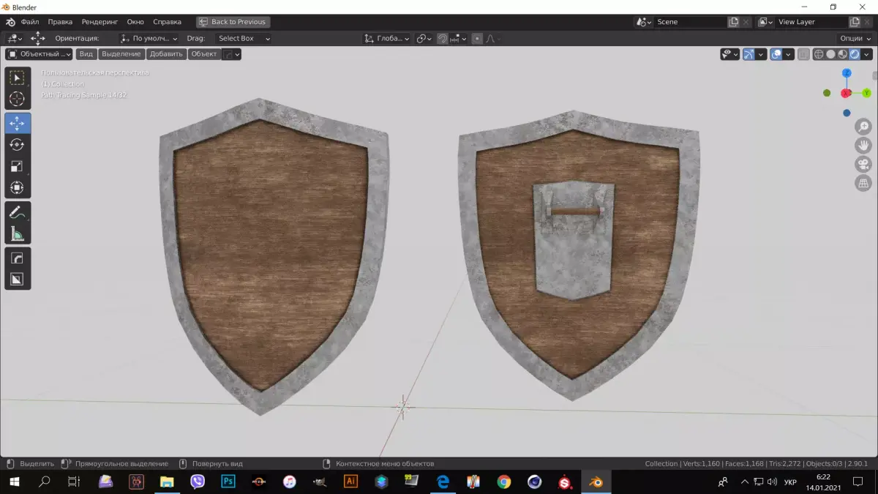Viewport: 878px width, 494px height.
Task: Toggle X-ray mode
Action: point(804,54)
